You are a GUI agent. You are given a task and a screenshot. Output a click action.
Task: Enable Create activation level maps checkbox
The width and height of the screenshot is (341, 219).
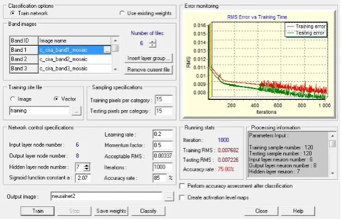[x=182, y=197]
